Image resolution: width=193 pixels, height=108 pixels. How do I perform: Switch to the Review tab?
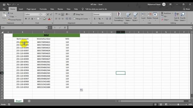(x=60, y=9)
